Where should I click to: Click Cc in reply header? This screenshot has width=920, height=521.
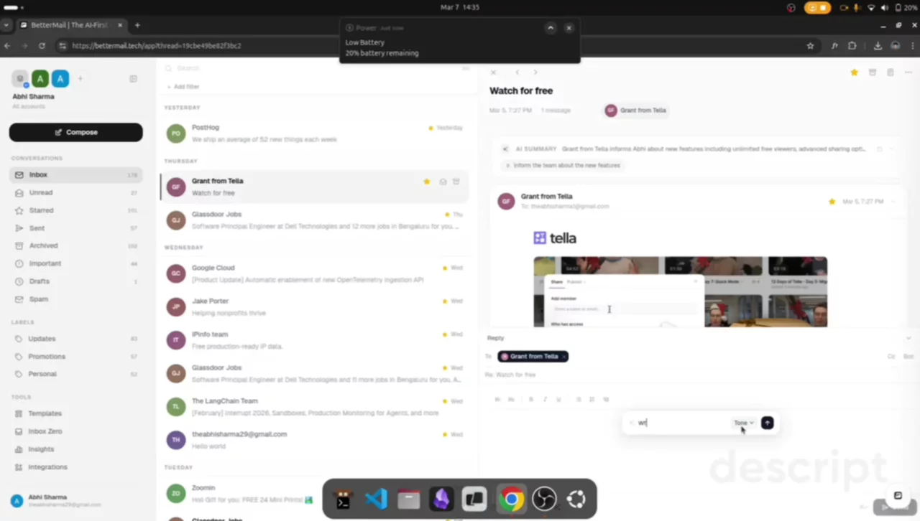click(x=891, y=357)
